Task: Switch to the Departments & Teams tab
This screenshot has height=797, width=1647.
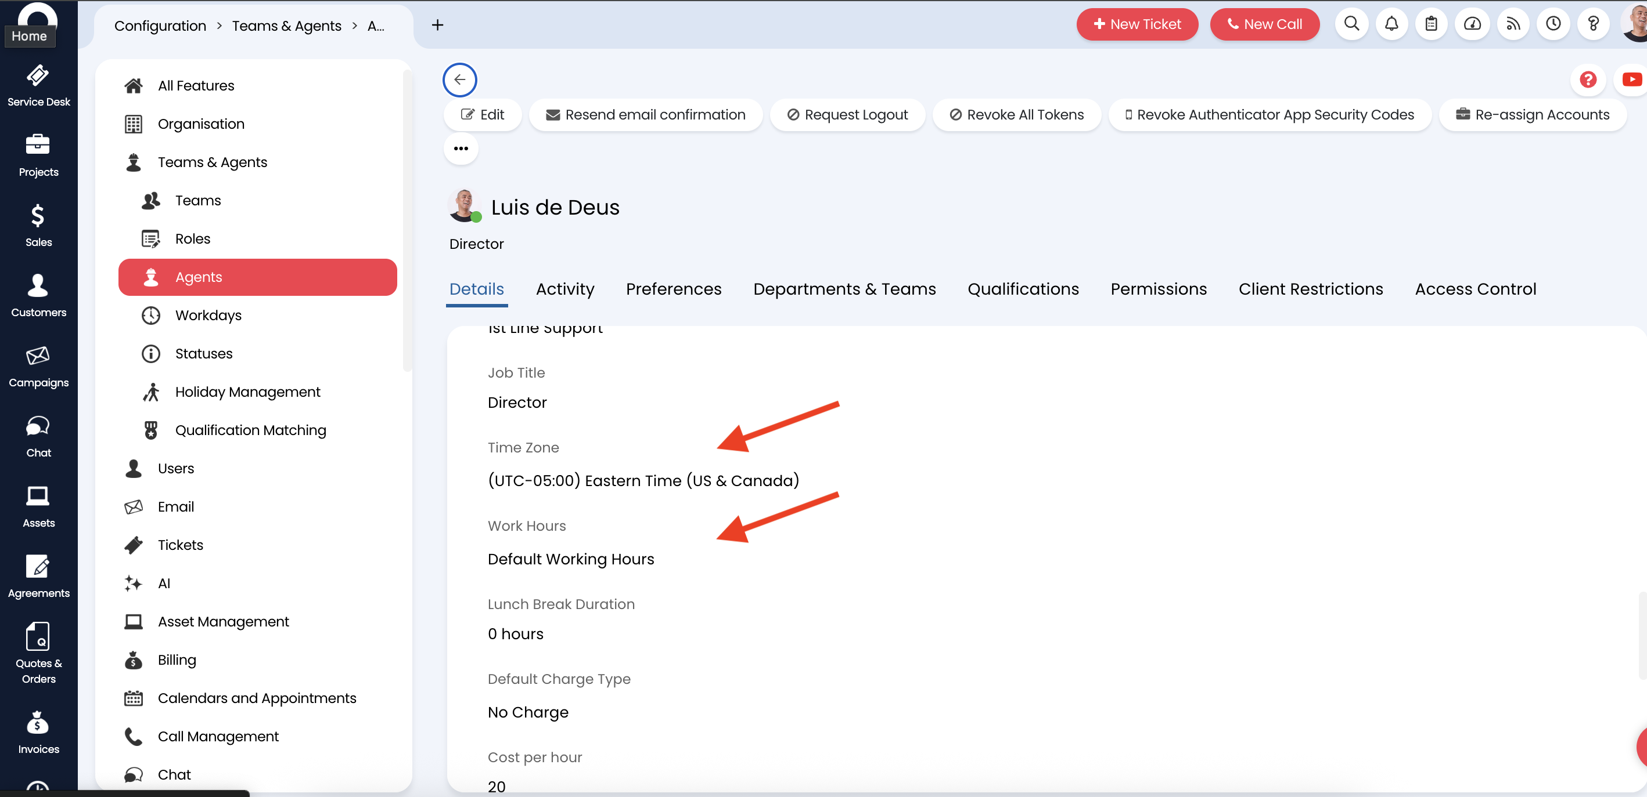Action: point(844,289)
